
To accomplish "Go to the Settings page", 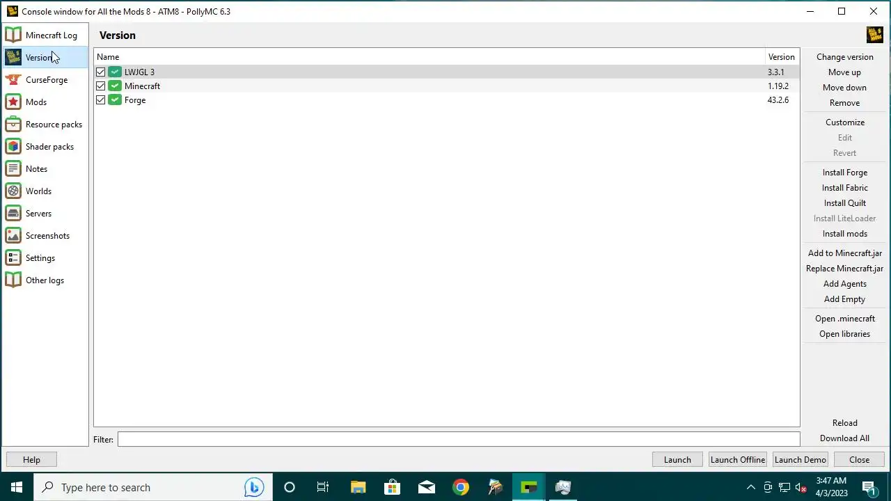I will tap(45, 258).
